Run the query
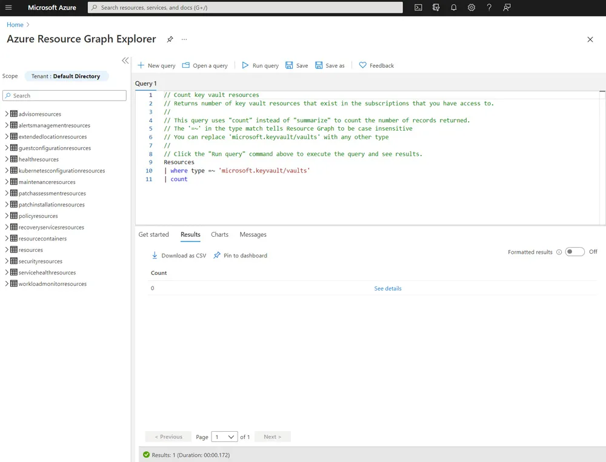The image size is (606, 462). click(x=260, y=65)
